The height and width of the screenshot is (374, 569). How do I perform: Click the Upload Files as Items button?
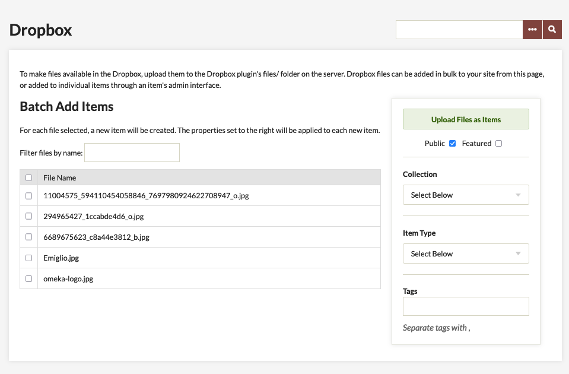466,119
